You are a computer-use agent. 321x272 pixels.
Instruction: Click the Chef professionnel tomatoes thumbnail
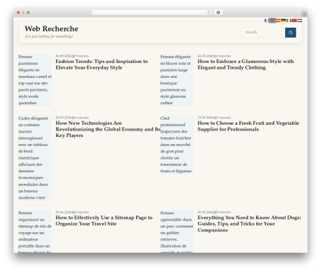177,145
